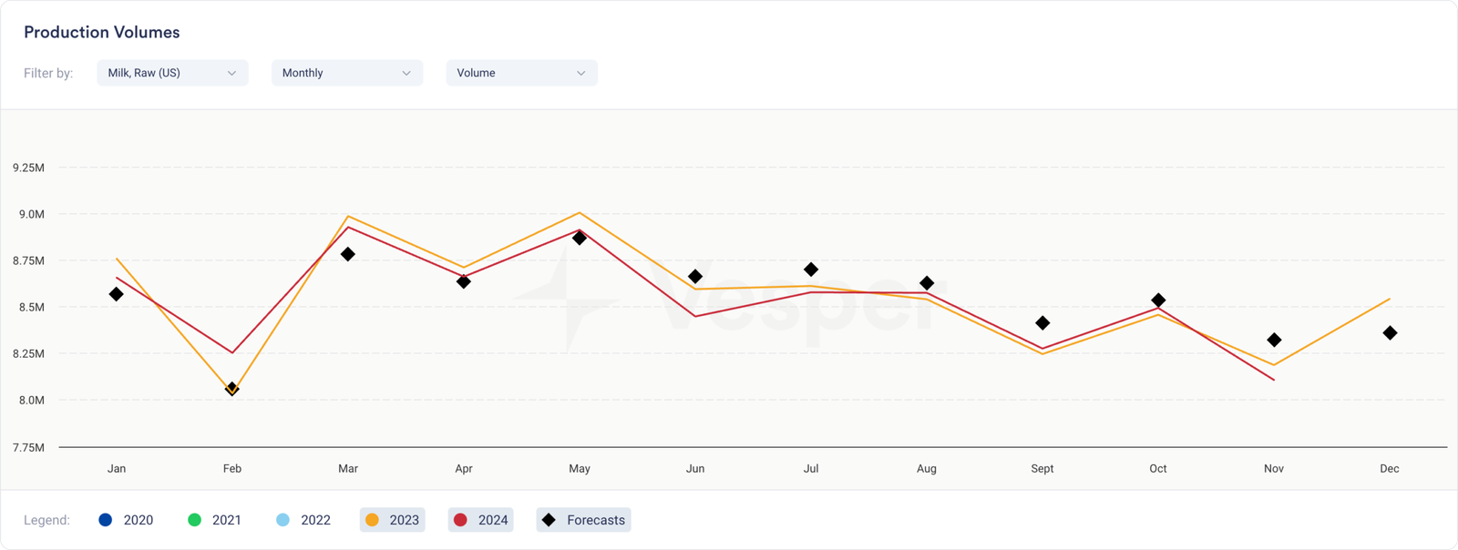Hide Forecasts markers via legend

[x=584, y=520]
